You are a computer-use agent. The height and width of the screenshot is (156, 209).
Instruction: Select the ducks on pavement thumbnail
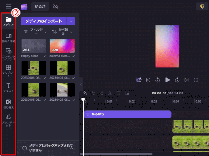tap(62, 90)
